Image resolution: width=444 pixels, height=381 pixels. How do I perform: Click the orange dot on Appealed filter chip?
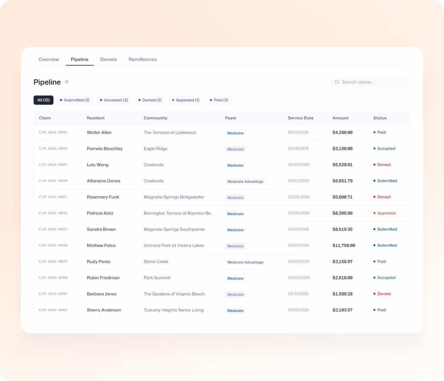click(x=173, y=100)
